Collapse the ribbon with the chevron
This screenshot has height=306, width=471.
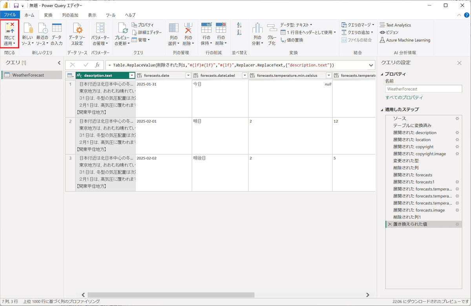pyautogui.click(x=460, y=15)
